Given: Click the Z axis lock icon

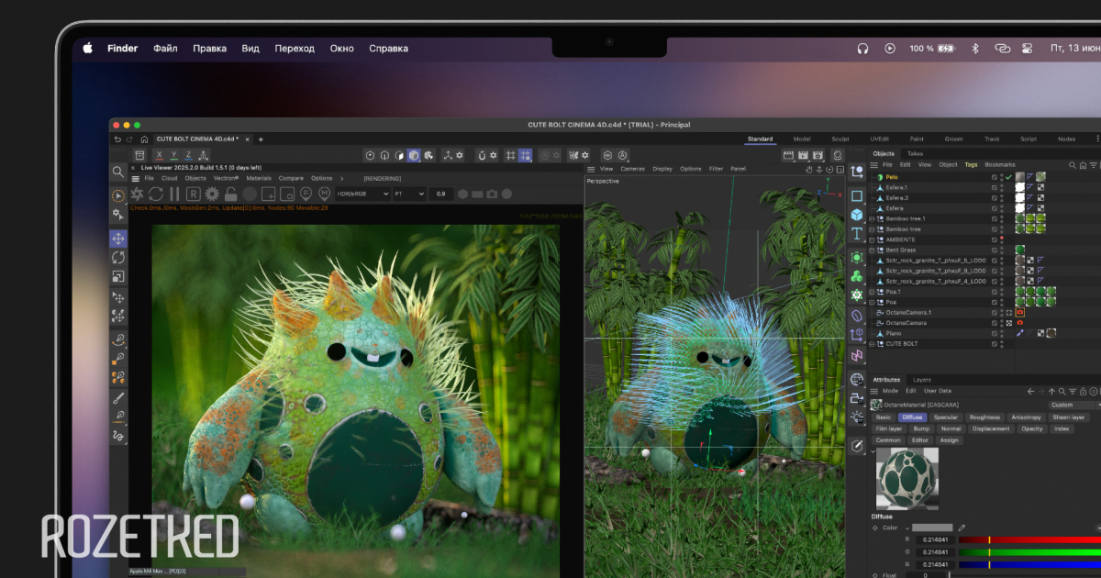Looking at the screenshot, I should click(x=189, y=155).
